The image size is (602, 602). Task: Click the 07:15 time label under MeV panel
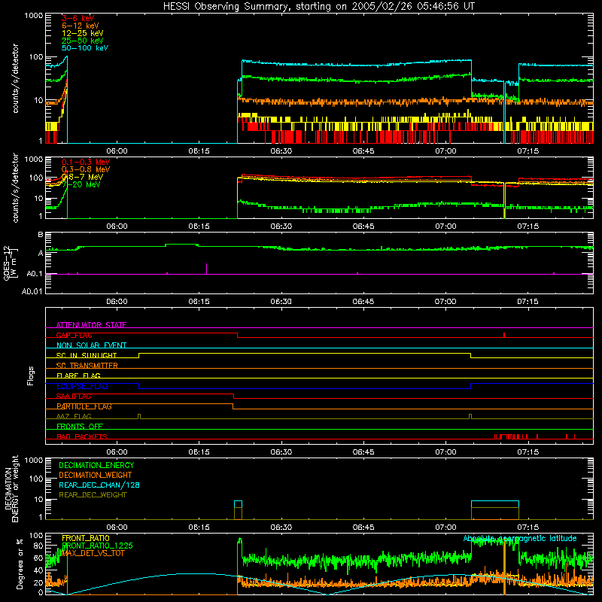[528, 227]
